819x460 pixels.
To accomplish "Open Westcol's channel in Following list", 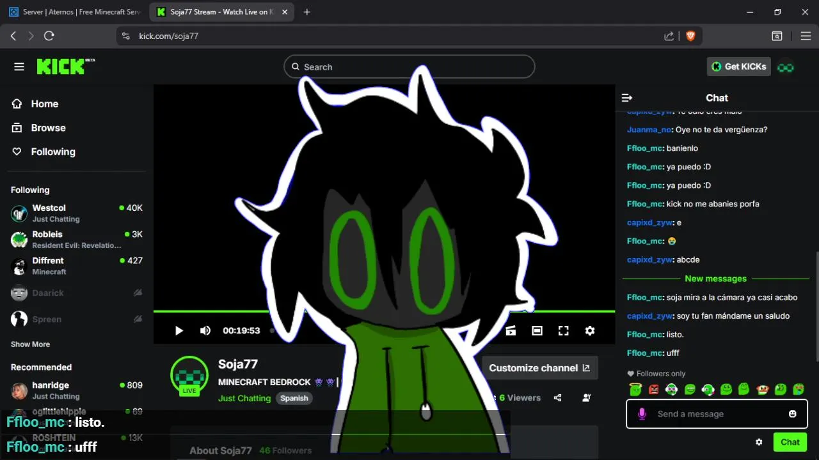I will 76,213.
